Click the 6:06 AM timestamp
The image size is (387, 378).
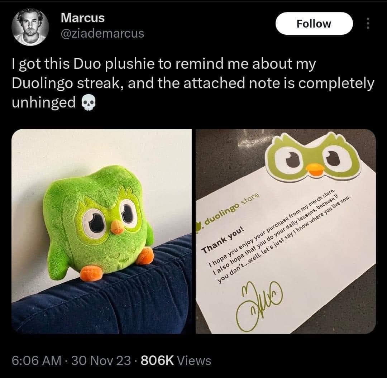[x=36, y=360]
